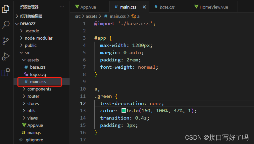The height and width of the screenshot is (144, 254).
Task: Close the main.css editor tab
Action: pyautogui.click(x=144, y=7)
